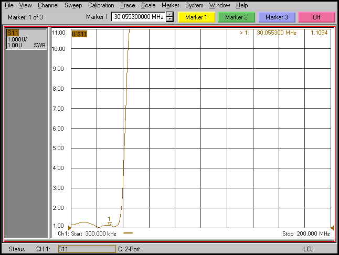This screenshot has width=339, height=255.
Task: Expand the Channel menu
Action: pyautogui.click(x=48, y=5)
